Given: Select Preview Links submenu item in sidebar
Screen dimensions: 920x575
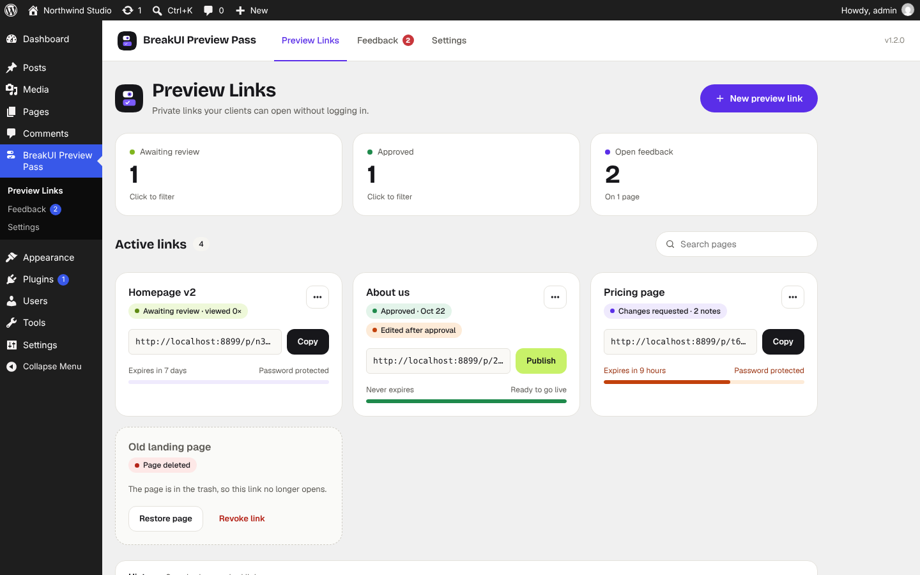Looking at the screenshot, I should pos(51,190).
